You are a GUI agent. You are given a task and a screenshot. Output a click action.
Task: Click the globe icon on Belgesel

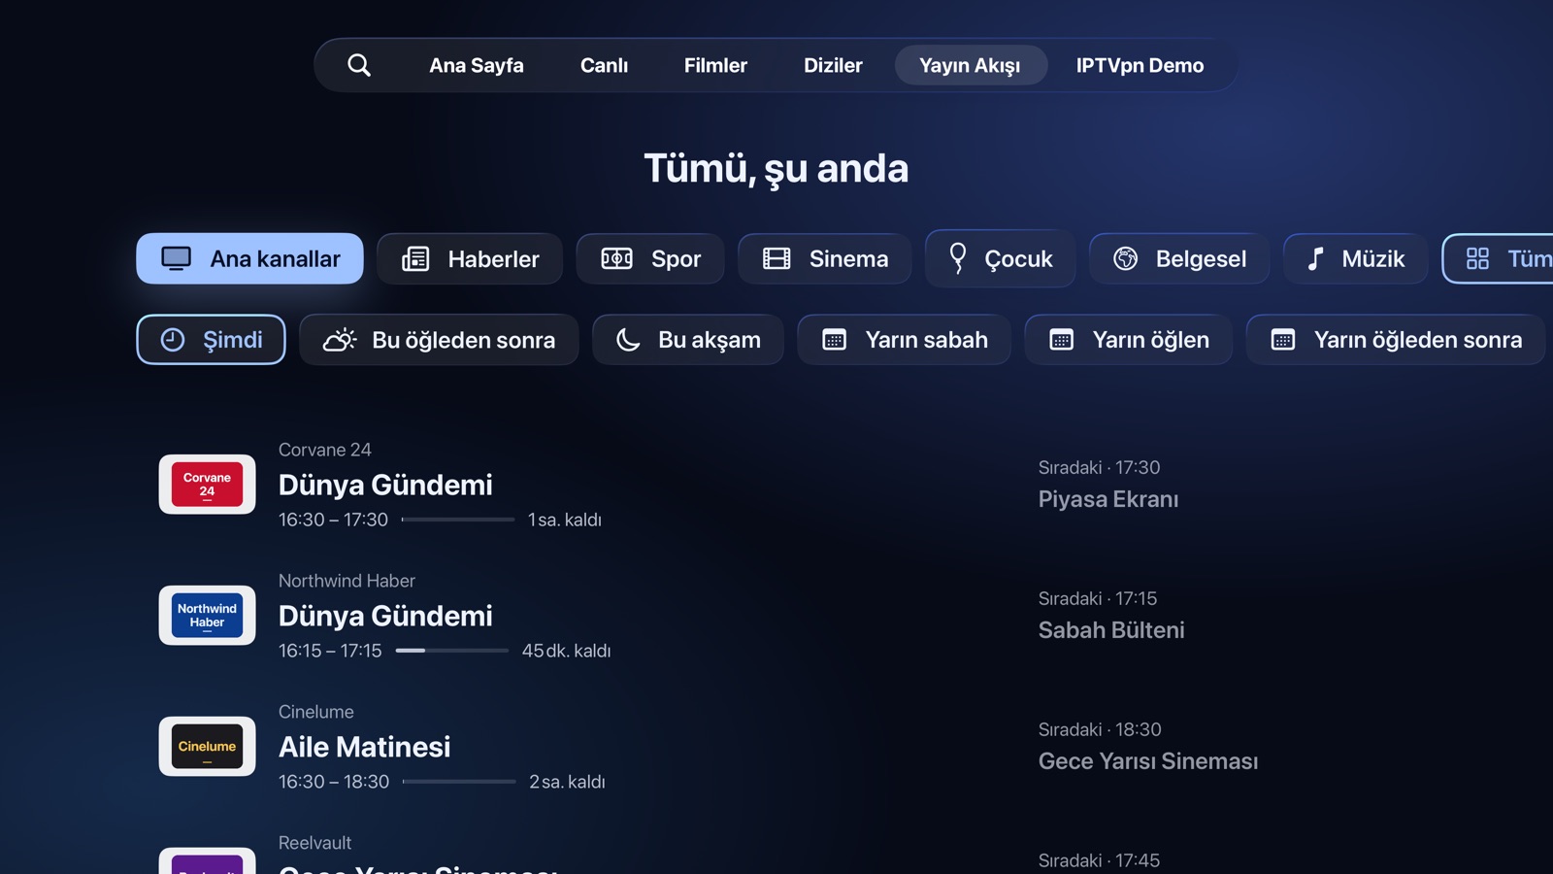1126,258
